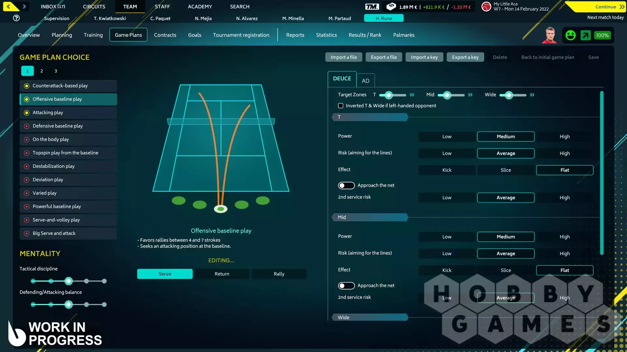Click the TM logo icon
This screenshot has height=352, width=627.
tap(372, 7)
